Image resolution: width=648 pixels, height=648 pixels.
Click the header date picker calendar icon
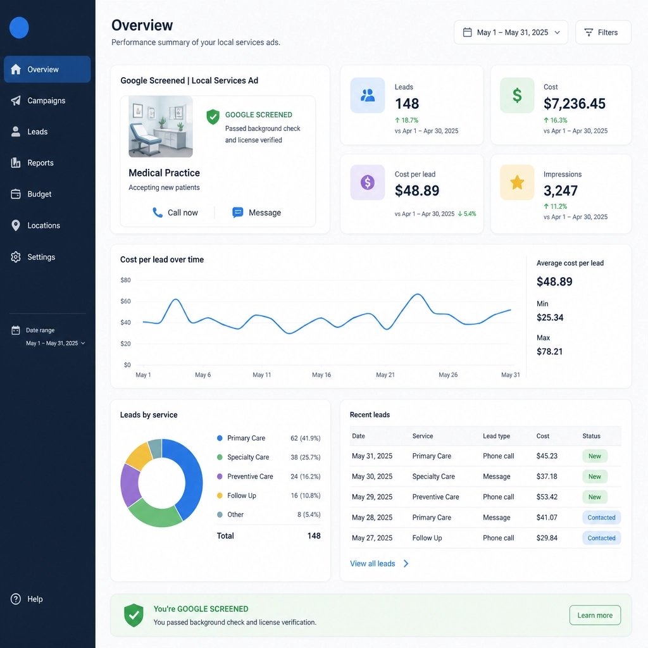467,32
